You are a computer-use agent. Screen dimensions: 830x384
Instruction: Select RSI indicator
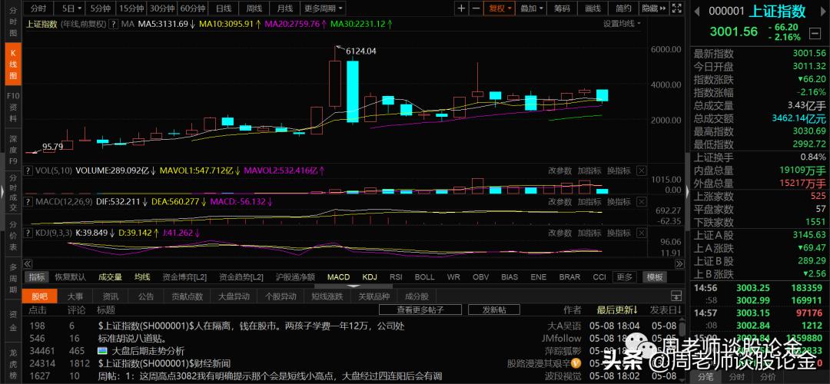pyautogui.click(x=396, y=276)
